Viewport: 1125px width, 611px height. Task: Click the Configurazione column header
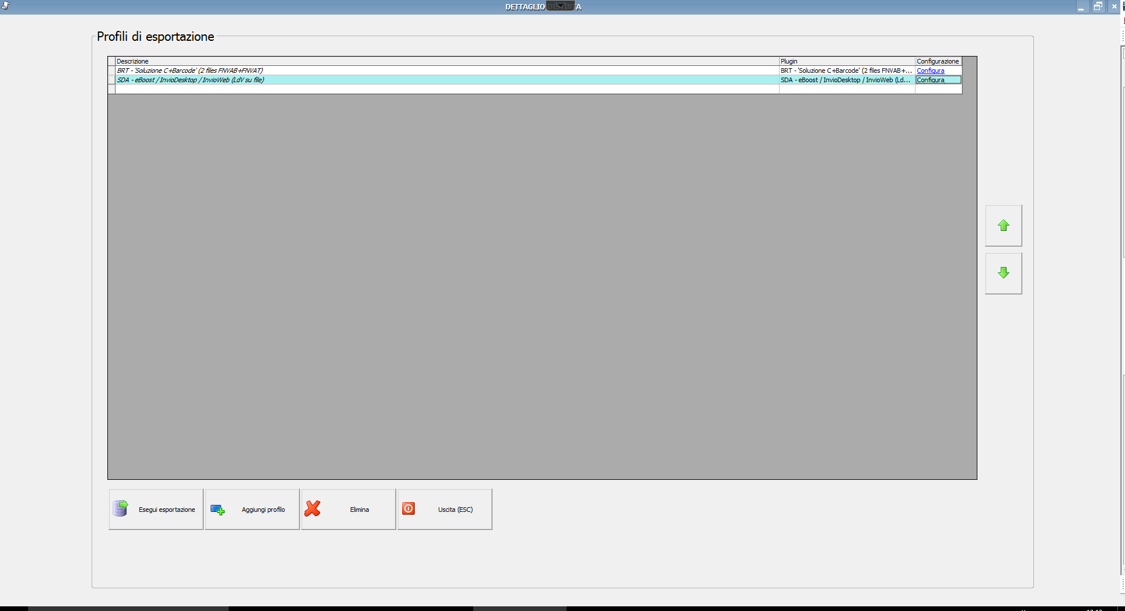tap(938, 61)
